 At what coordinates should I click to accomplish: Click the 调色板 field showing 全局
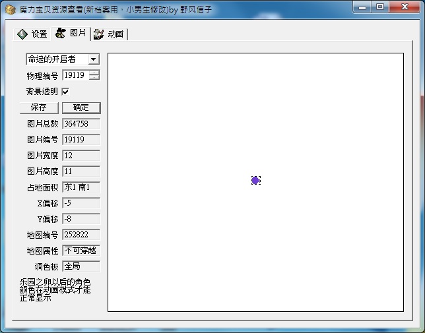coord(81,266)
